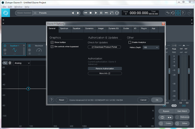Enable the Analytics checkbox
The height and width of the screenshot is (129, 195).
point(130,42)
